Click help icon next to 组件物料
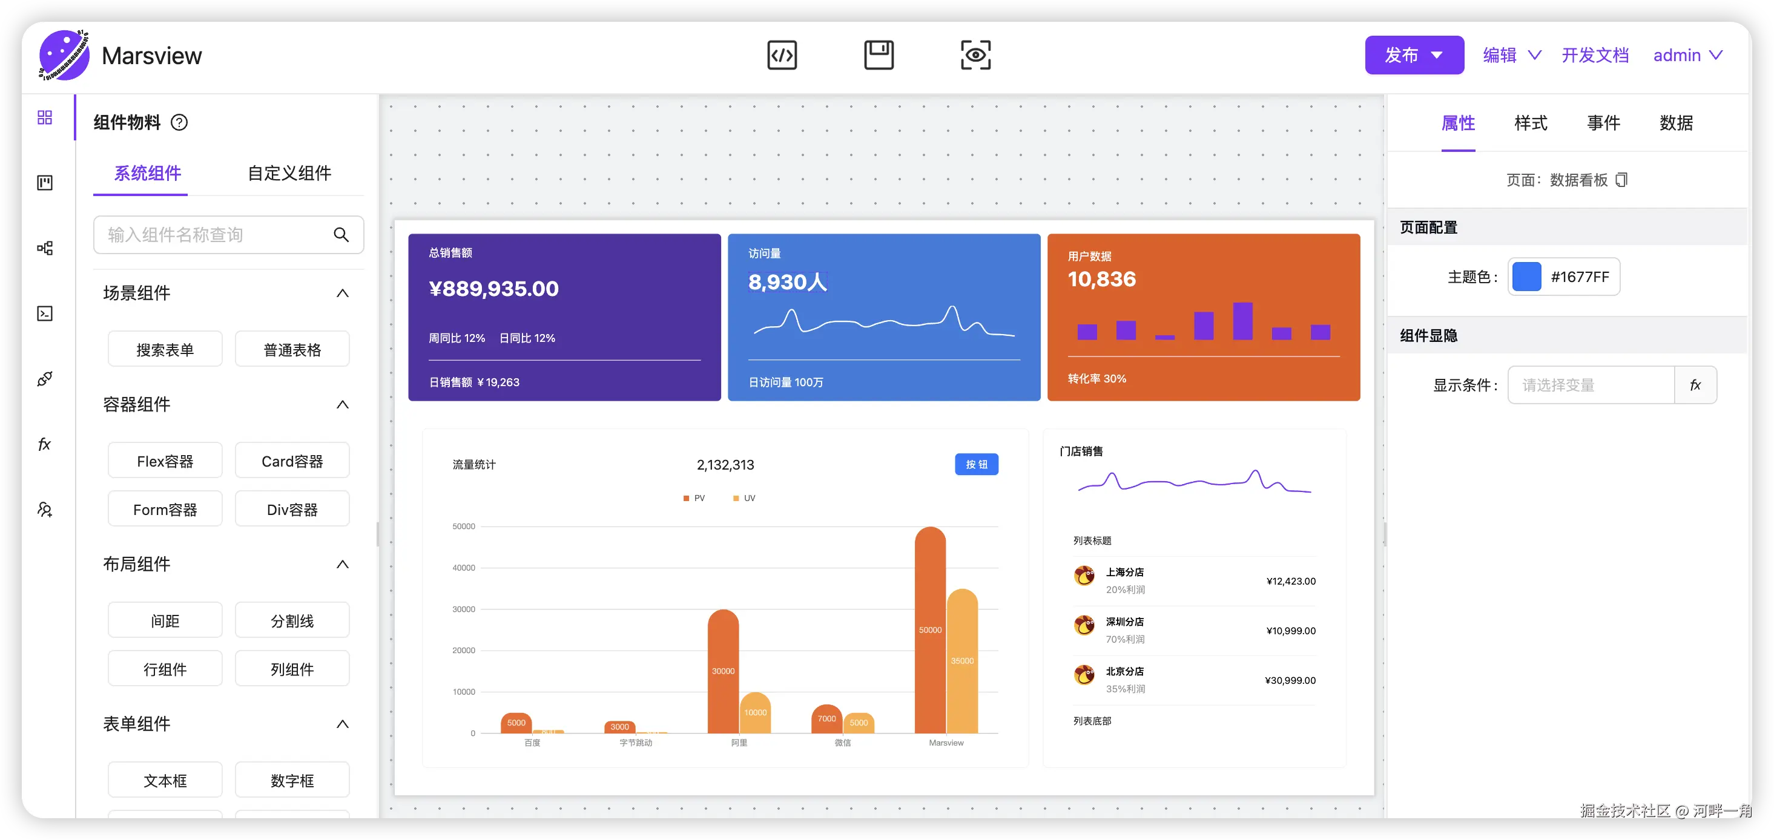 tap(179, 123)
